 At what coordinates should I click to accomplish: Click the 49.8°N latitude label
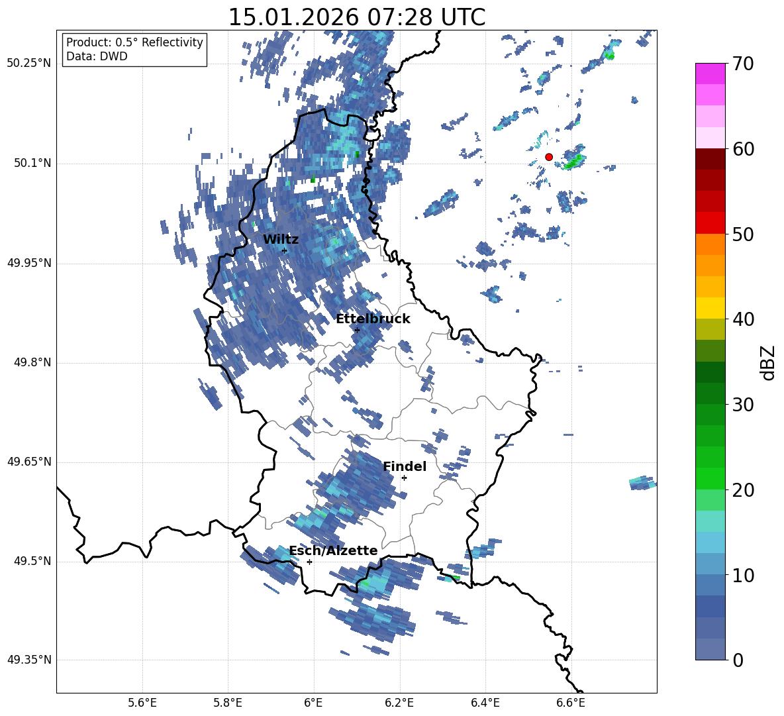coord(32,362)
